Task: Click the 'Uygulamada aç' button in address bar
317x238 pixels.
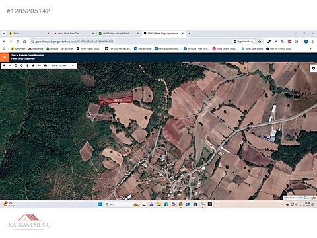Action: (243, 42)
